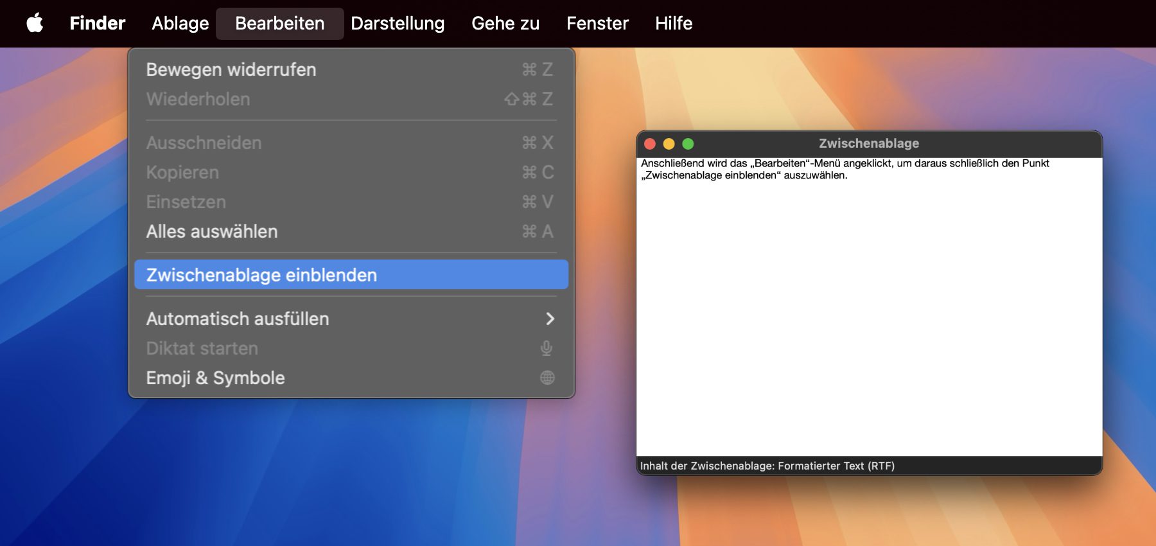Open the Gehe zu menu
The image size is (1156, 546).
[505, 23]
